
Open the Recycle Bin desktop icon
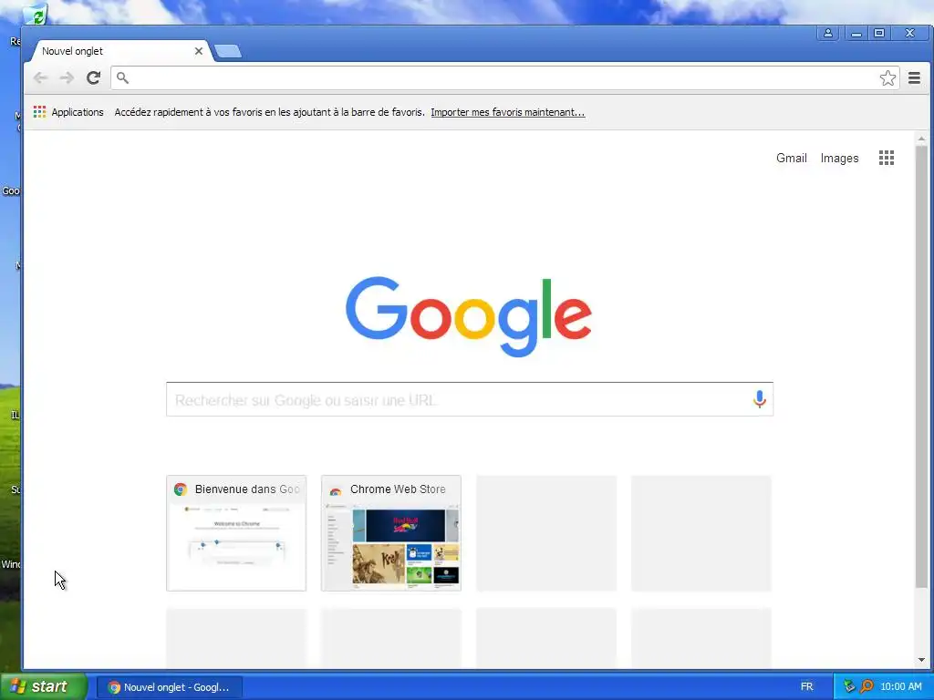click(x=36, y=15)
